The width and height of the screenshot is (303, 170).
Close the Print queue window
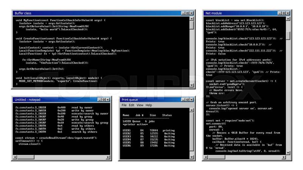[191, 99]
